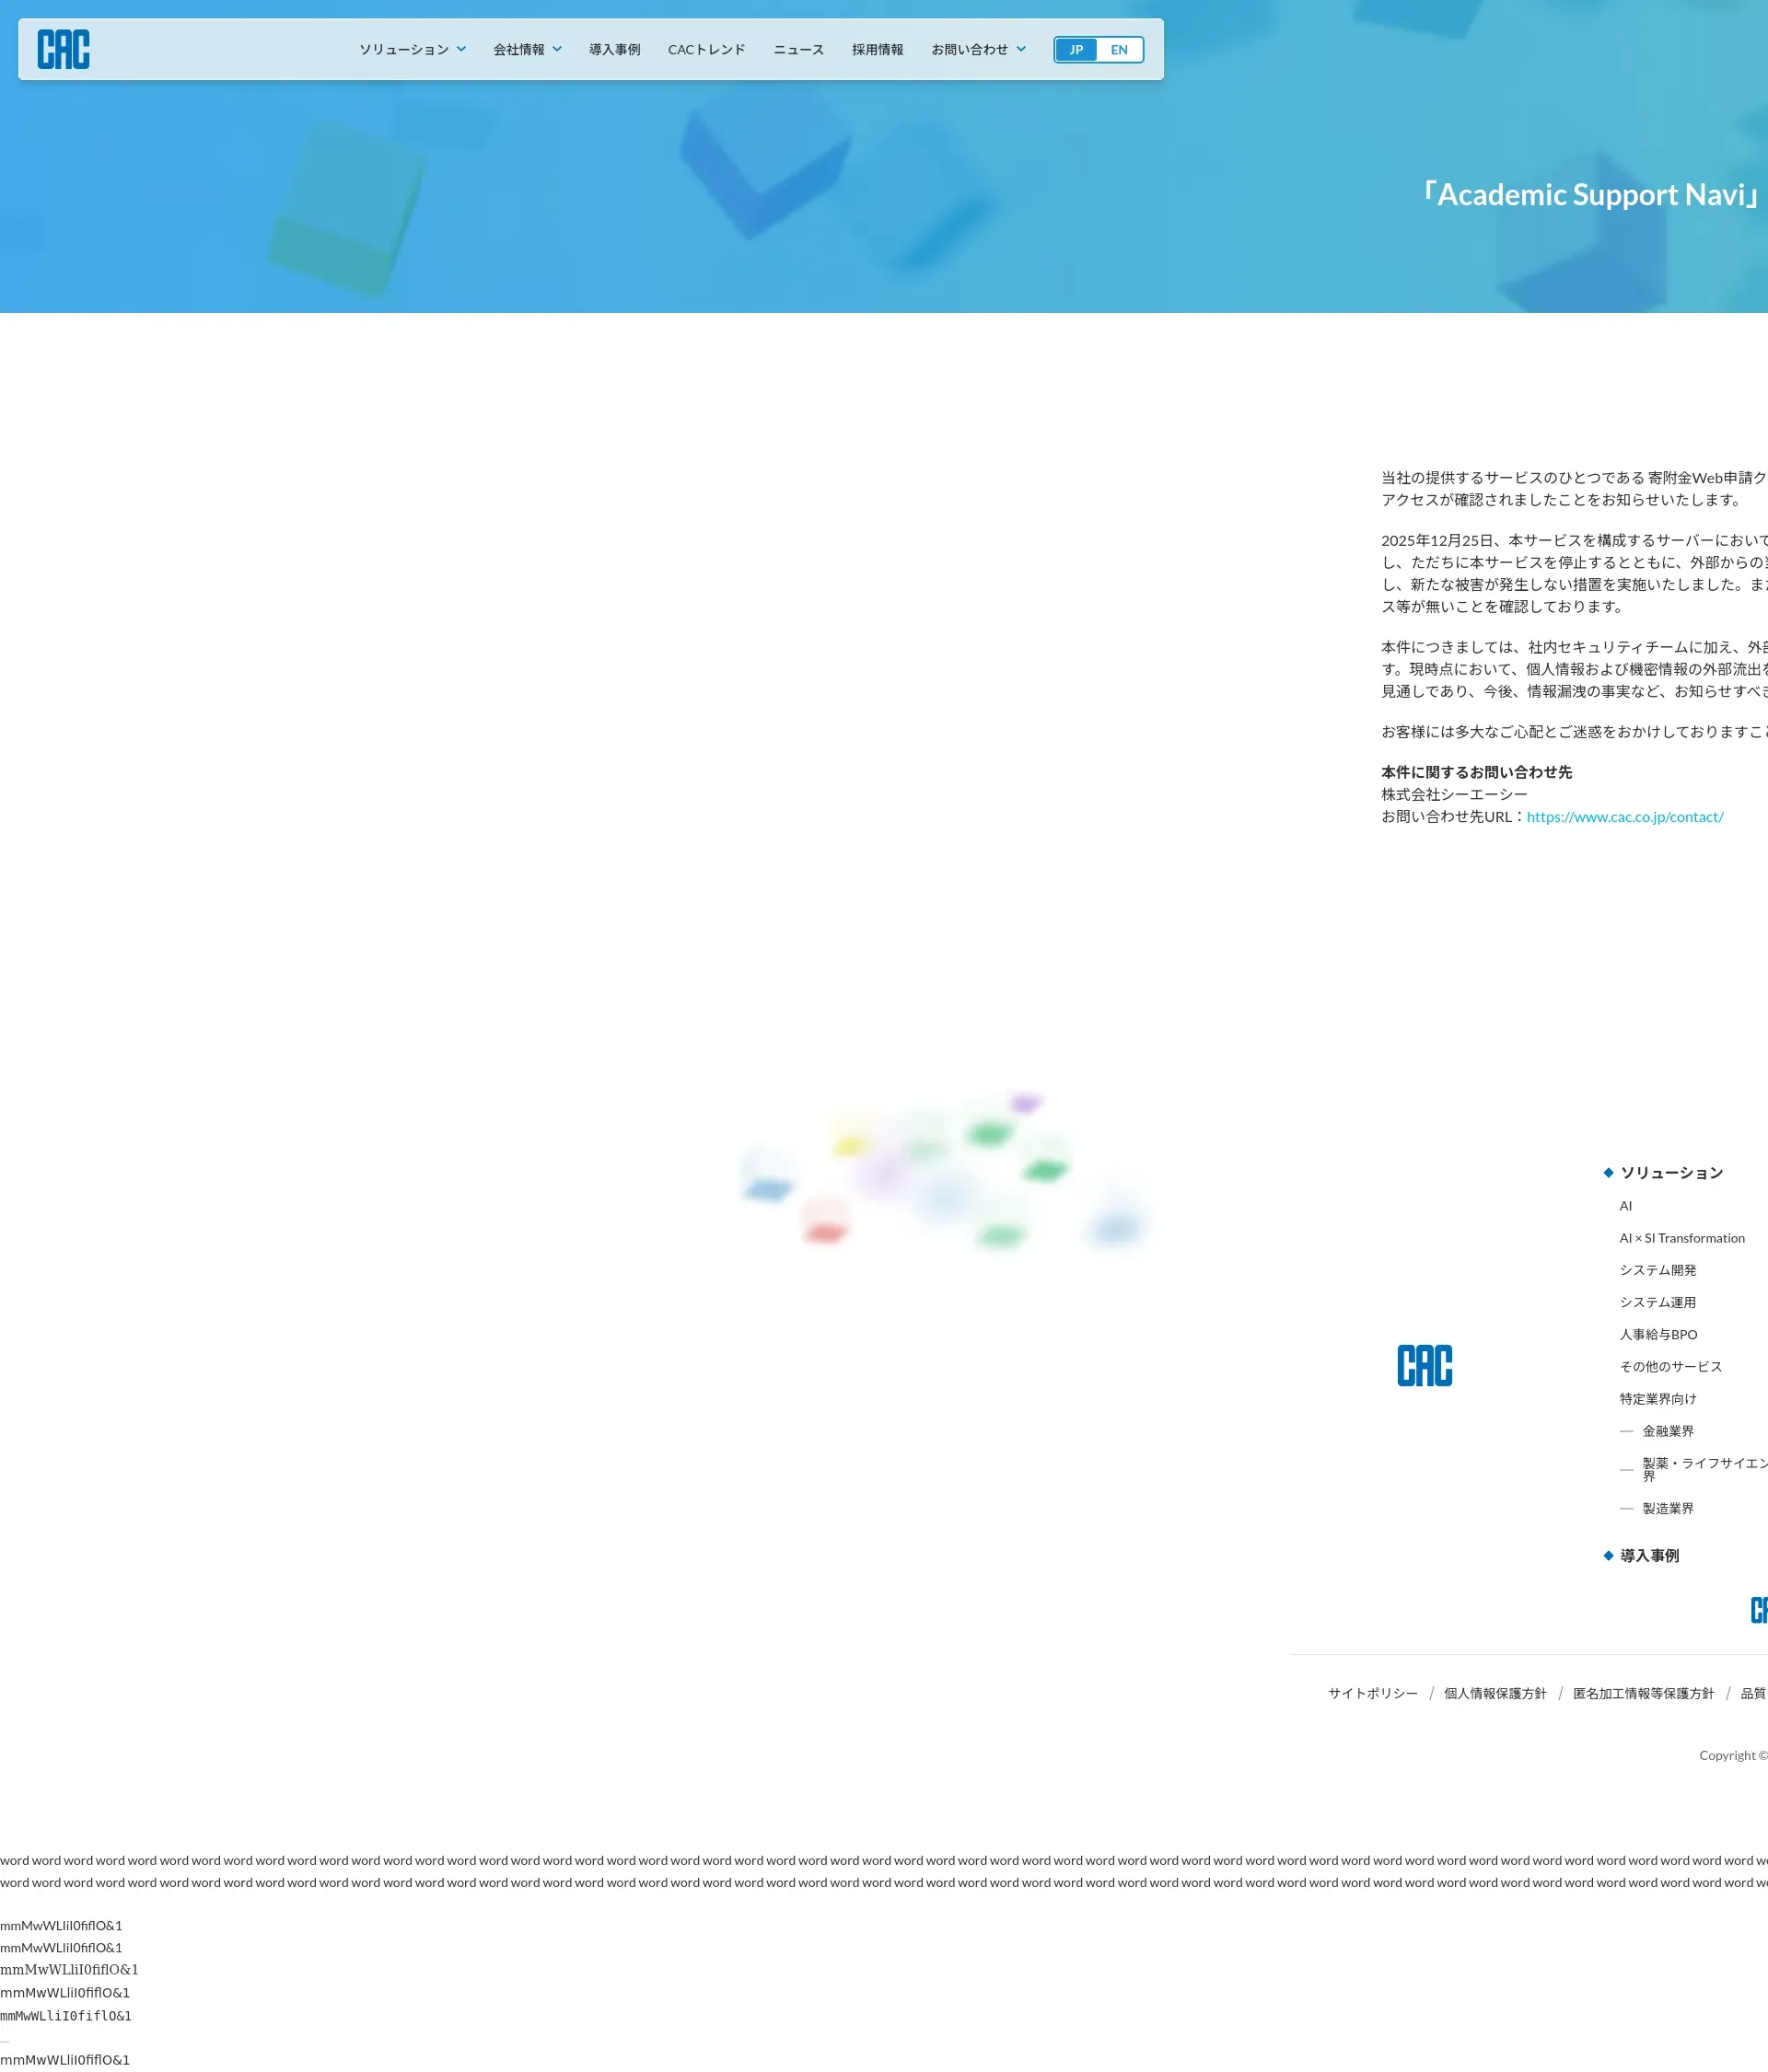The image size is (1768, 2072).
Task: Switch language to JP
Action: point(1076,49)
